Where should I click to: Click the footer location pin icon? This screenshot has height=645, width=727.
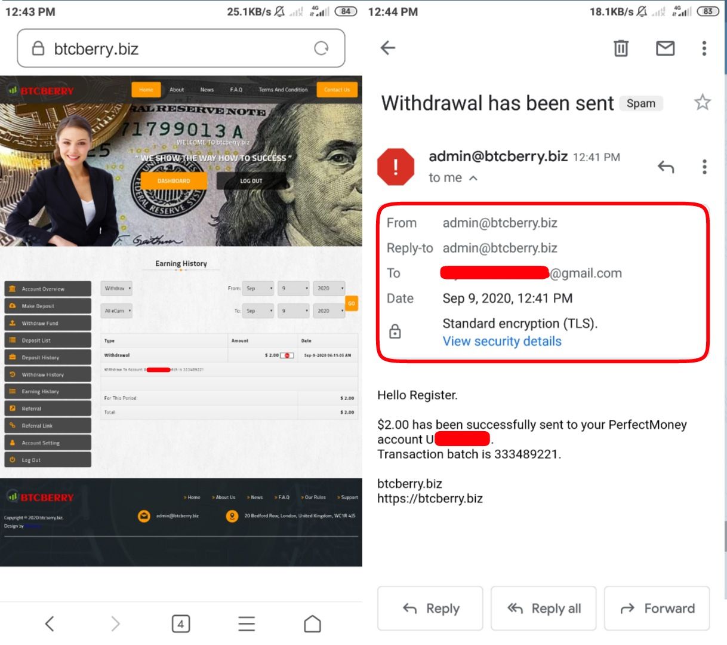pyautogui.click(x=232, y=516)
